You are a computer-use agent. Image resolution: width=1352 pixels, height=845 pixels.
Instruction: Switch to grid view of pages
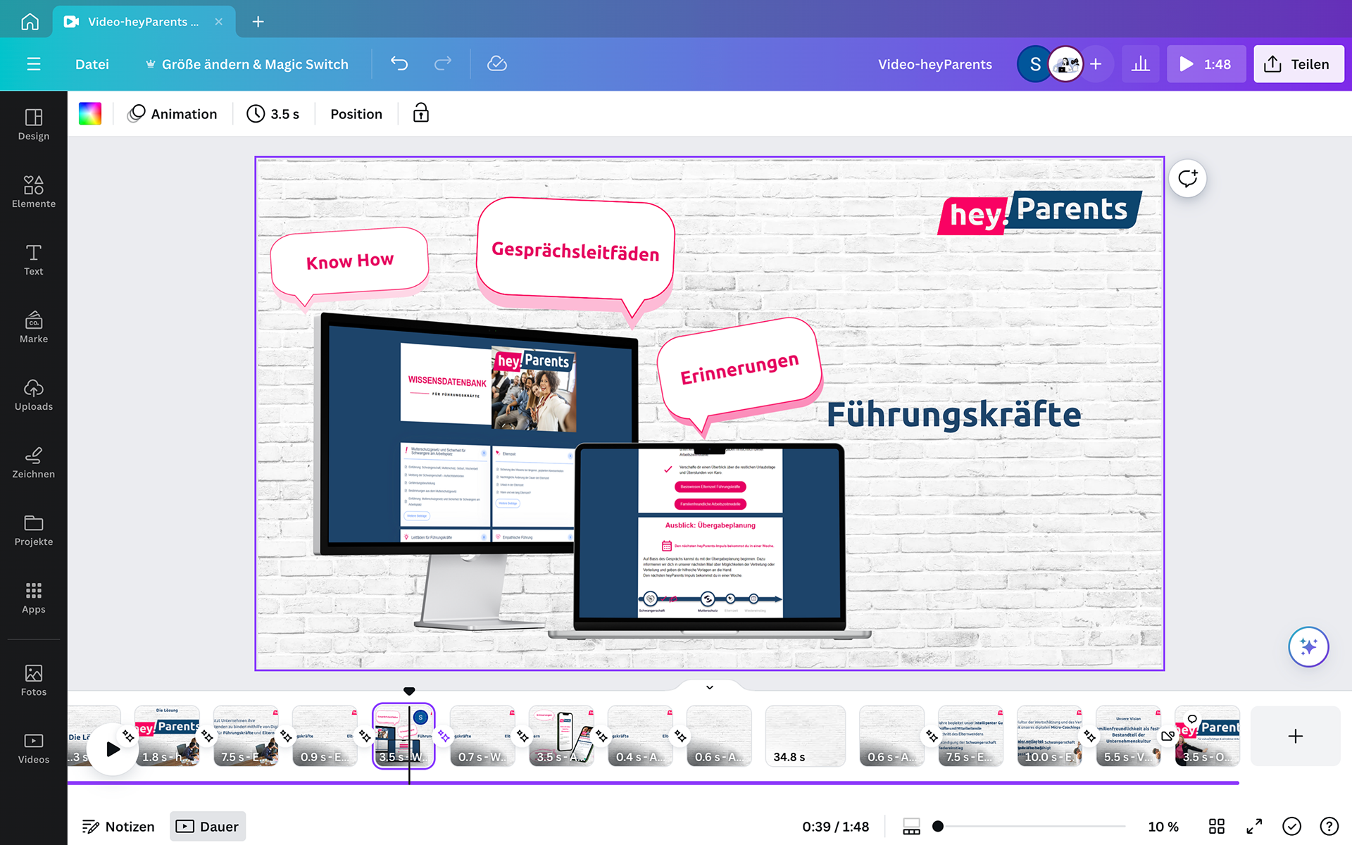pyautogui.click(x=1217, y=826)
